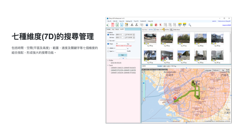Click the red phone download icon

(x=113, y=25)
